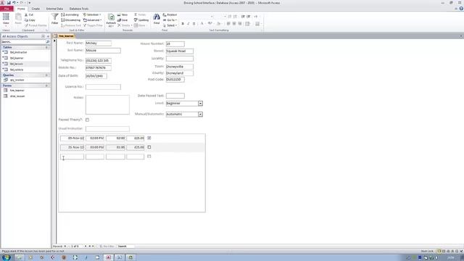The image size is (464, 261).
Task: Sort records Descending
Action: point(70,20)
